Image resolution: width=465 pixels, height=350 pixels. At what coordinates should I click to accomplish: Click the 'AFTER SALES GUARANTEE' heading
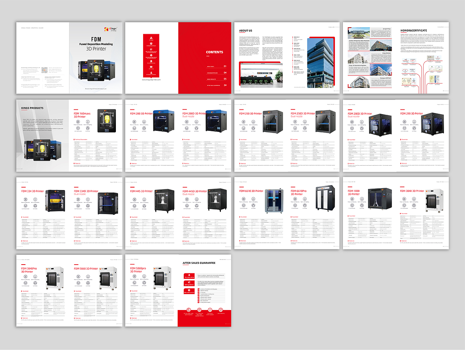[199, 263]
